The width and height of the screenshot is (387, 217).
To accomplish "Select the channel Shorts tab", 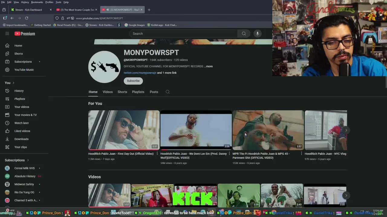I will [x=122, y=92].
